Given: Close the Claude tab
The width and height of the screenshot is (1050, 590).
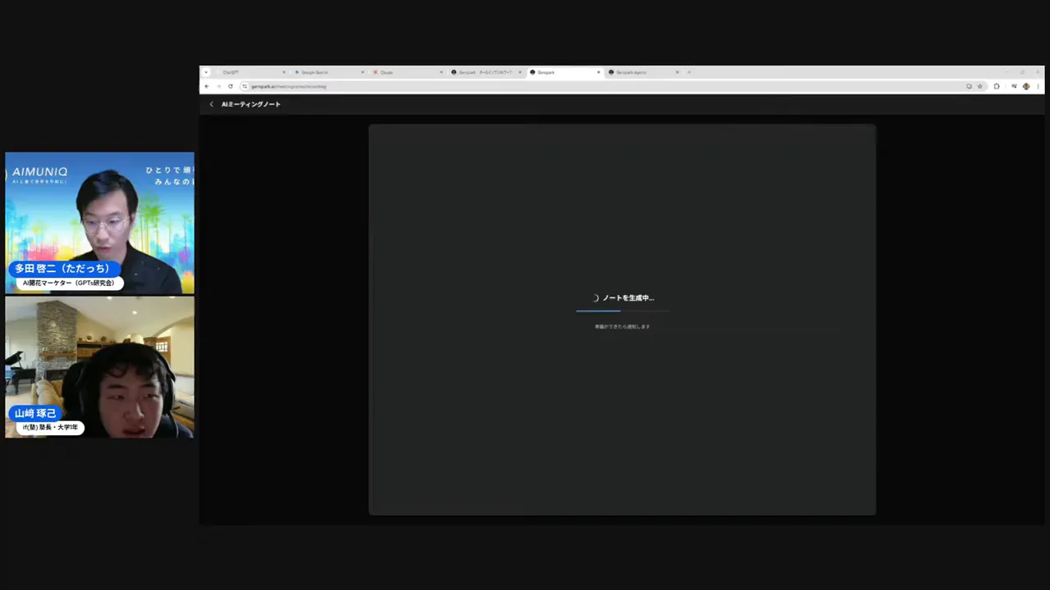Looking at the screenshot, I should coord(441,72).
